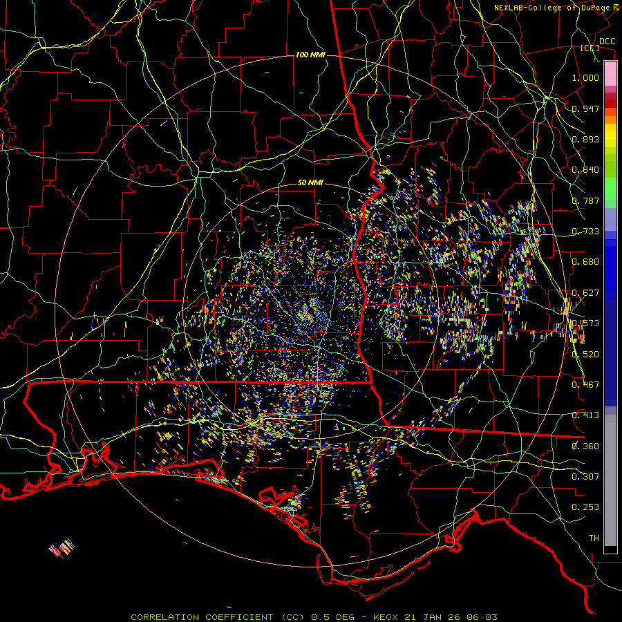Click the 0.360 scale value

[x=585, y=446]
